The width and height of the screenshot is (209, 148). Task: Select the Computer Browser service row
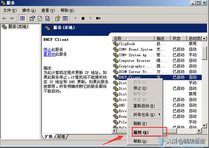click(x=157, y=61)
